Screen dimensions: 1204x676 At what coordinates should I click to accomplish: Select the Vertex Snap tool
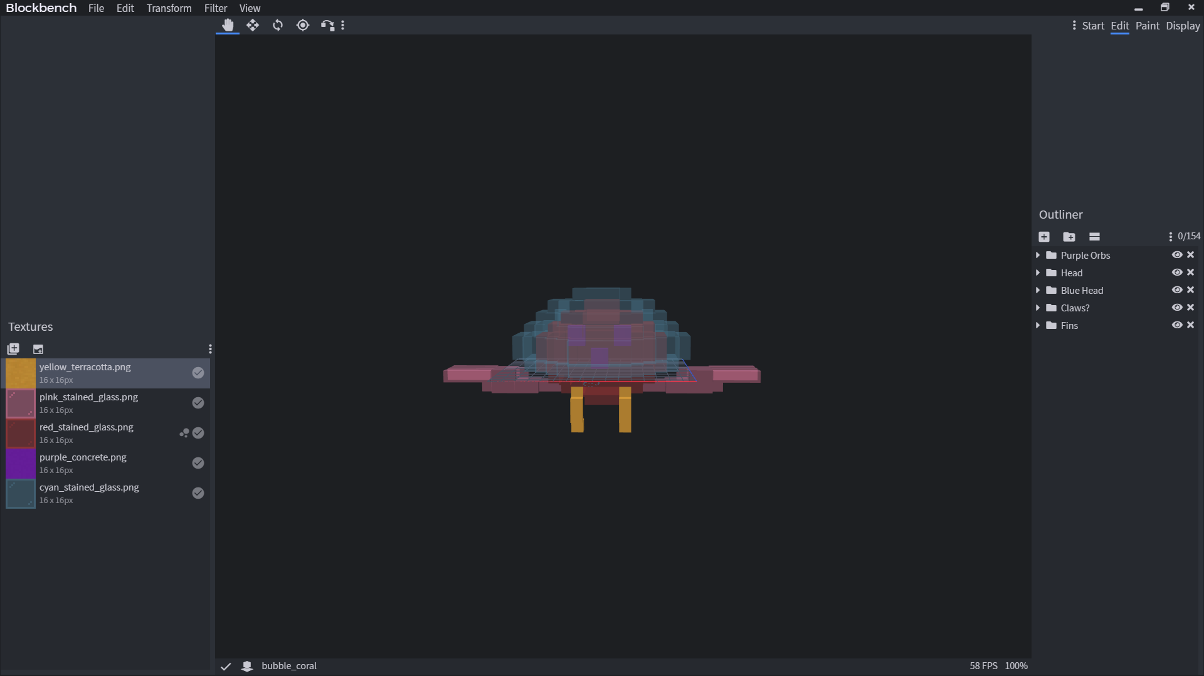(x=327, y=25)
